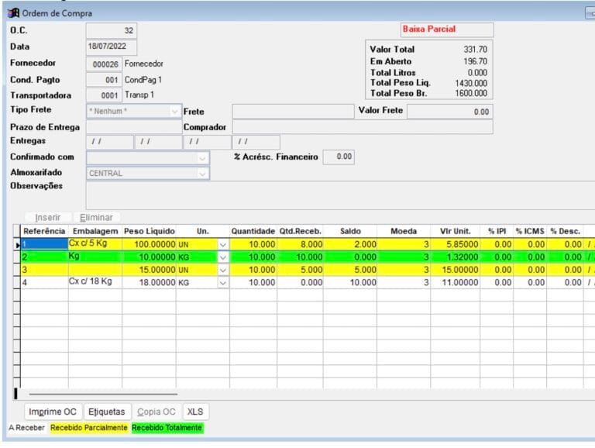Viewport: 595px width, 448px height.
Task: Click the Referência column header
Action: point(44,231)
